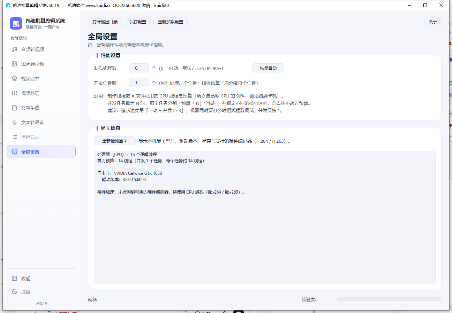The width and height of the screenshot is (452, 313).
Task: Click the moon icon for dark mode
Action: point(15,292)
